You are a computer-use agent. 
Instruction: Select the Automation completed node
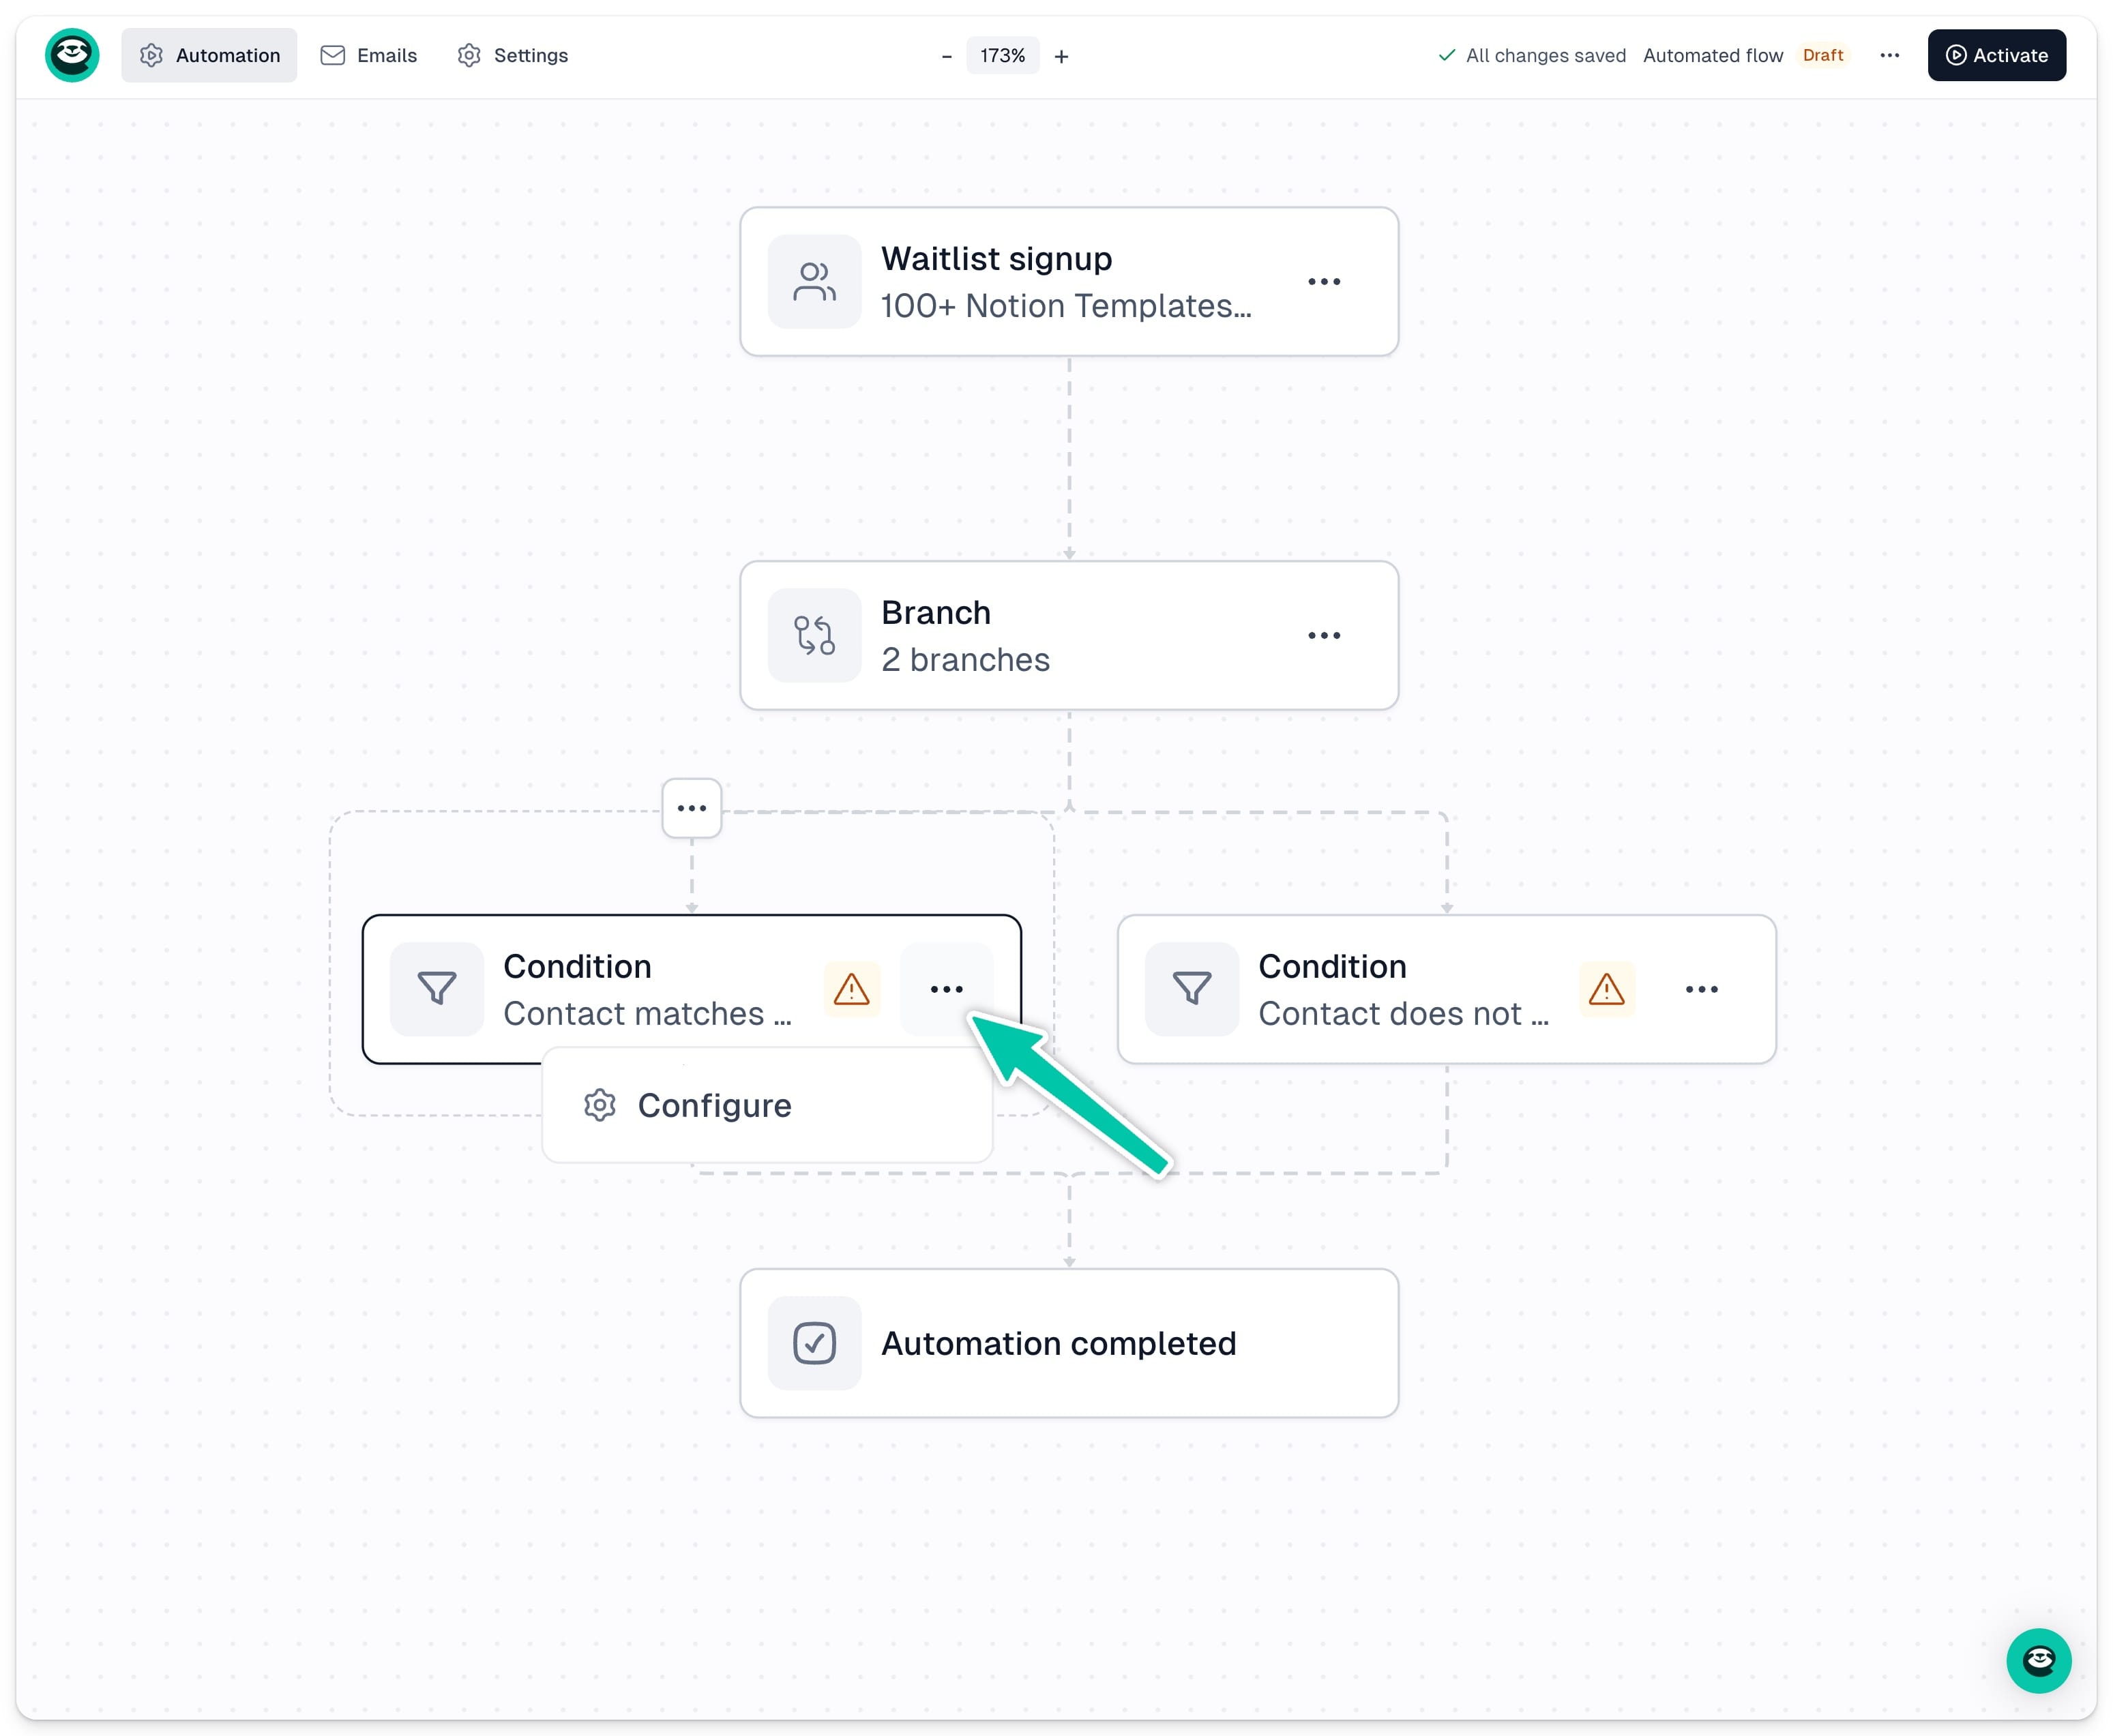point(1069,1343)
